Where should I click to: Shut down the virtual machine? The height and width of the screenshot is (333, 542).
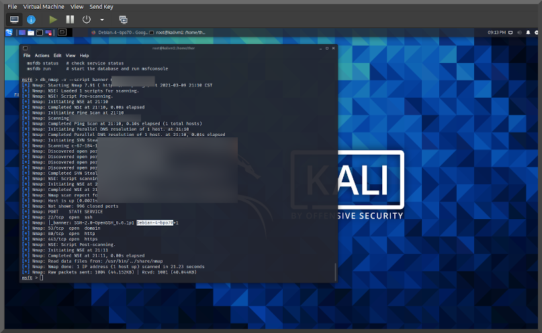tap(87, 19)
